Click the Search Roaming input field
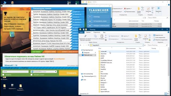This screenshot has width=171, height=96. pyautogui.click(x=157, y=45)
